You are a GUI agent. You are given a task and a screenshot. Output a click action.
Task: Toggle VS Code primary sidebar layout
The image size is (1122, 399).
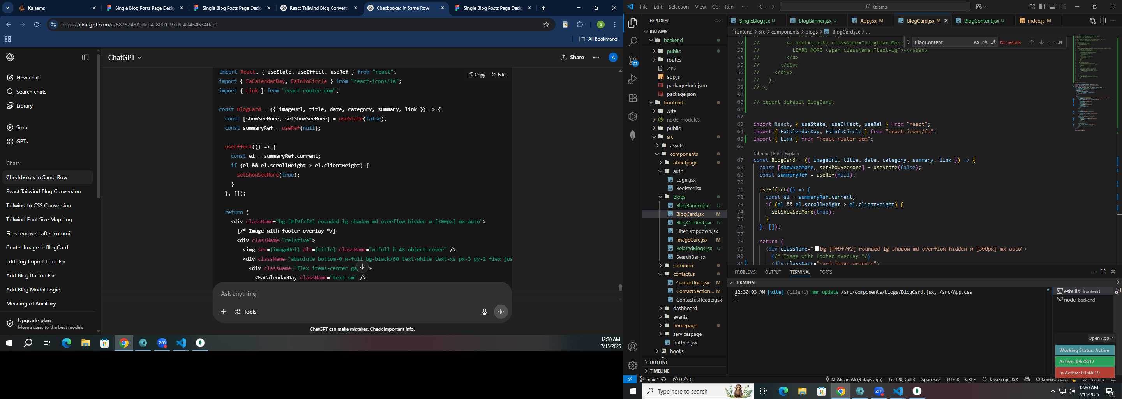[x=1042, y=7]
